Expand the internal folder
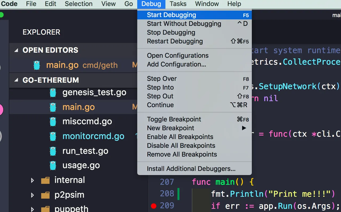 pyautogui.click(x=33, y=180)
